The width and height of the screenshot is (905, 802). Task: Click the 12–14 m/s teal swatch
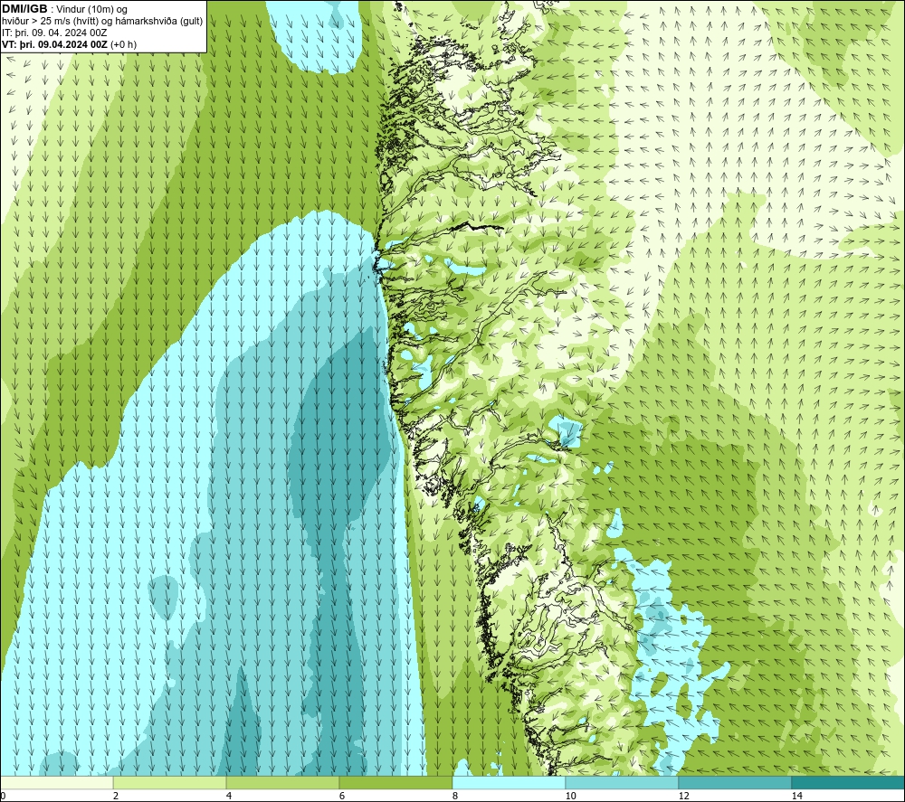pos(735,782)
